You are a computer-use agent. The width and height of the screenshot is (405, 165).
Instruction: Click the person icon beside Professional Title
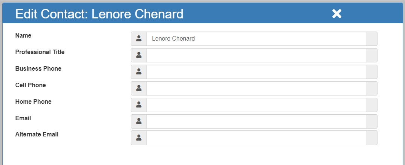[139, 55]
